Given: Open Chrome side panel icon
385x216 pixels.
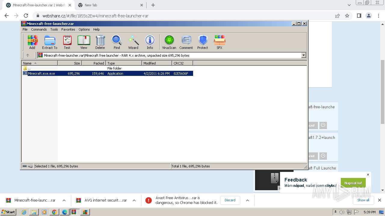Looking at the screenshot, I should coord(359,16).
